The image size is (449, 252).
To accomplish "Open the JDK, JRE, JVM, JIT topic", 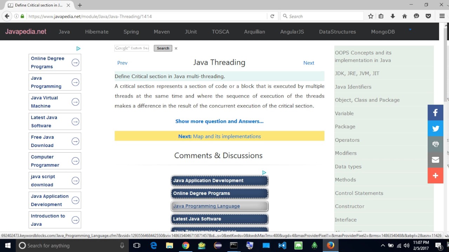I will pyautogui.click(x=357, y=73).
